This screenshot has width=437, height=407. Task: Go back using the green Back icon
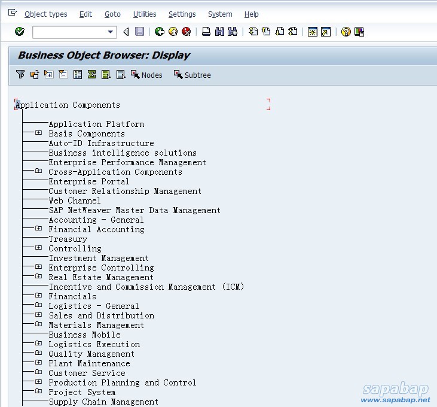pos(160,32)
